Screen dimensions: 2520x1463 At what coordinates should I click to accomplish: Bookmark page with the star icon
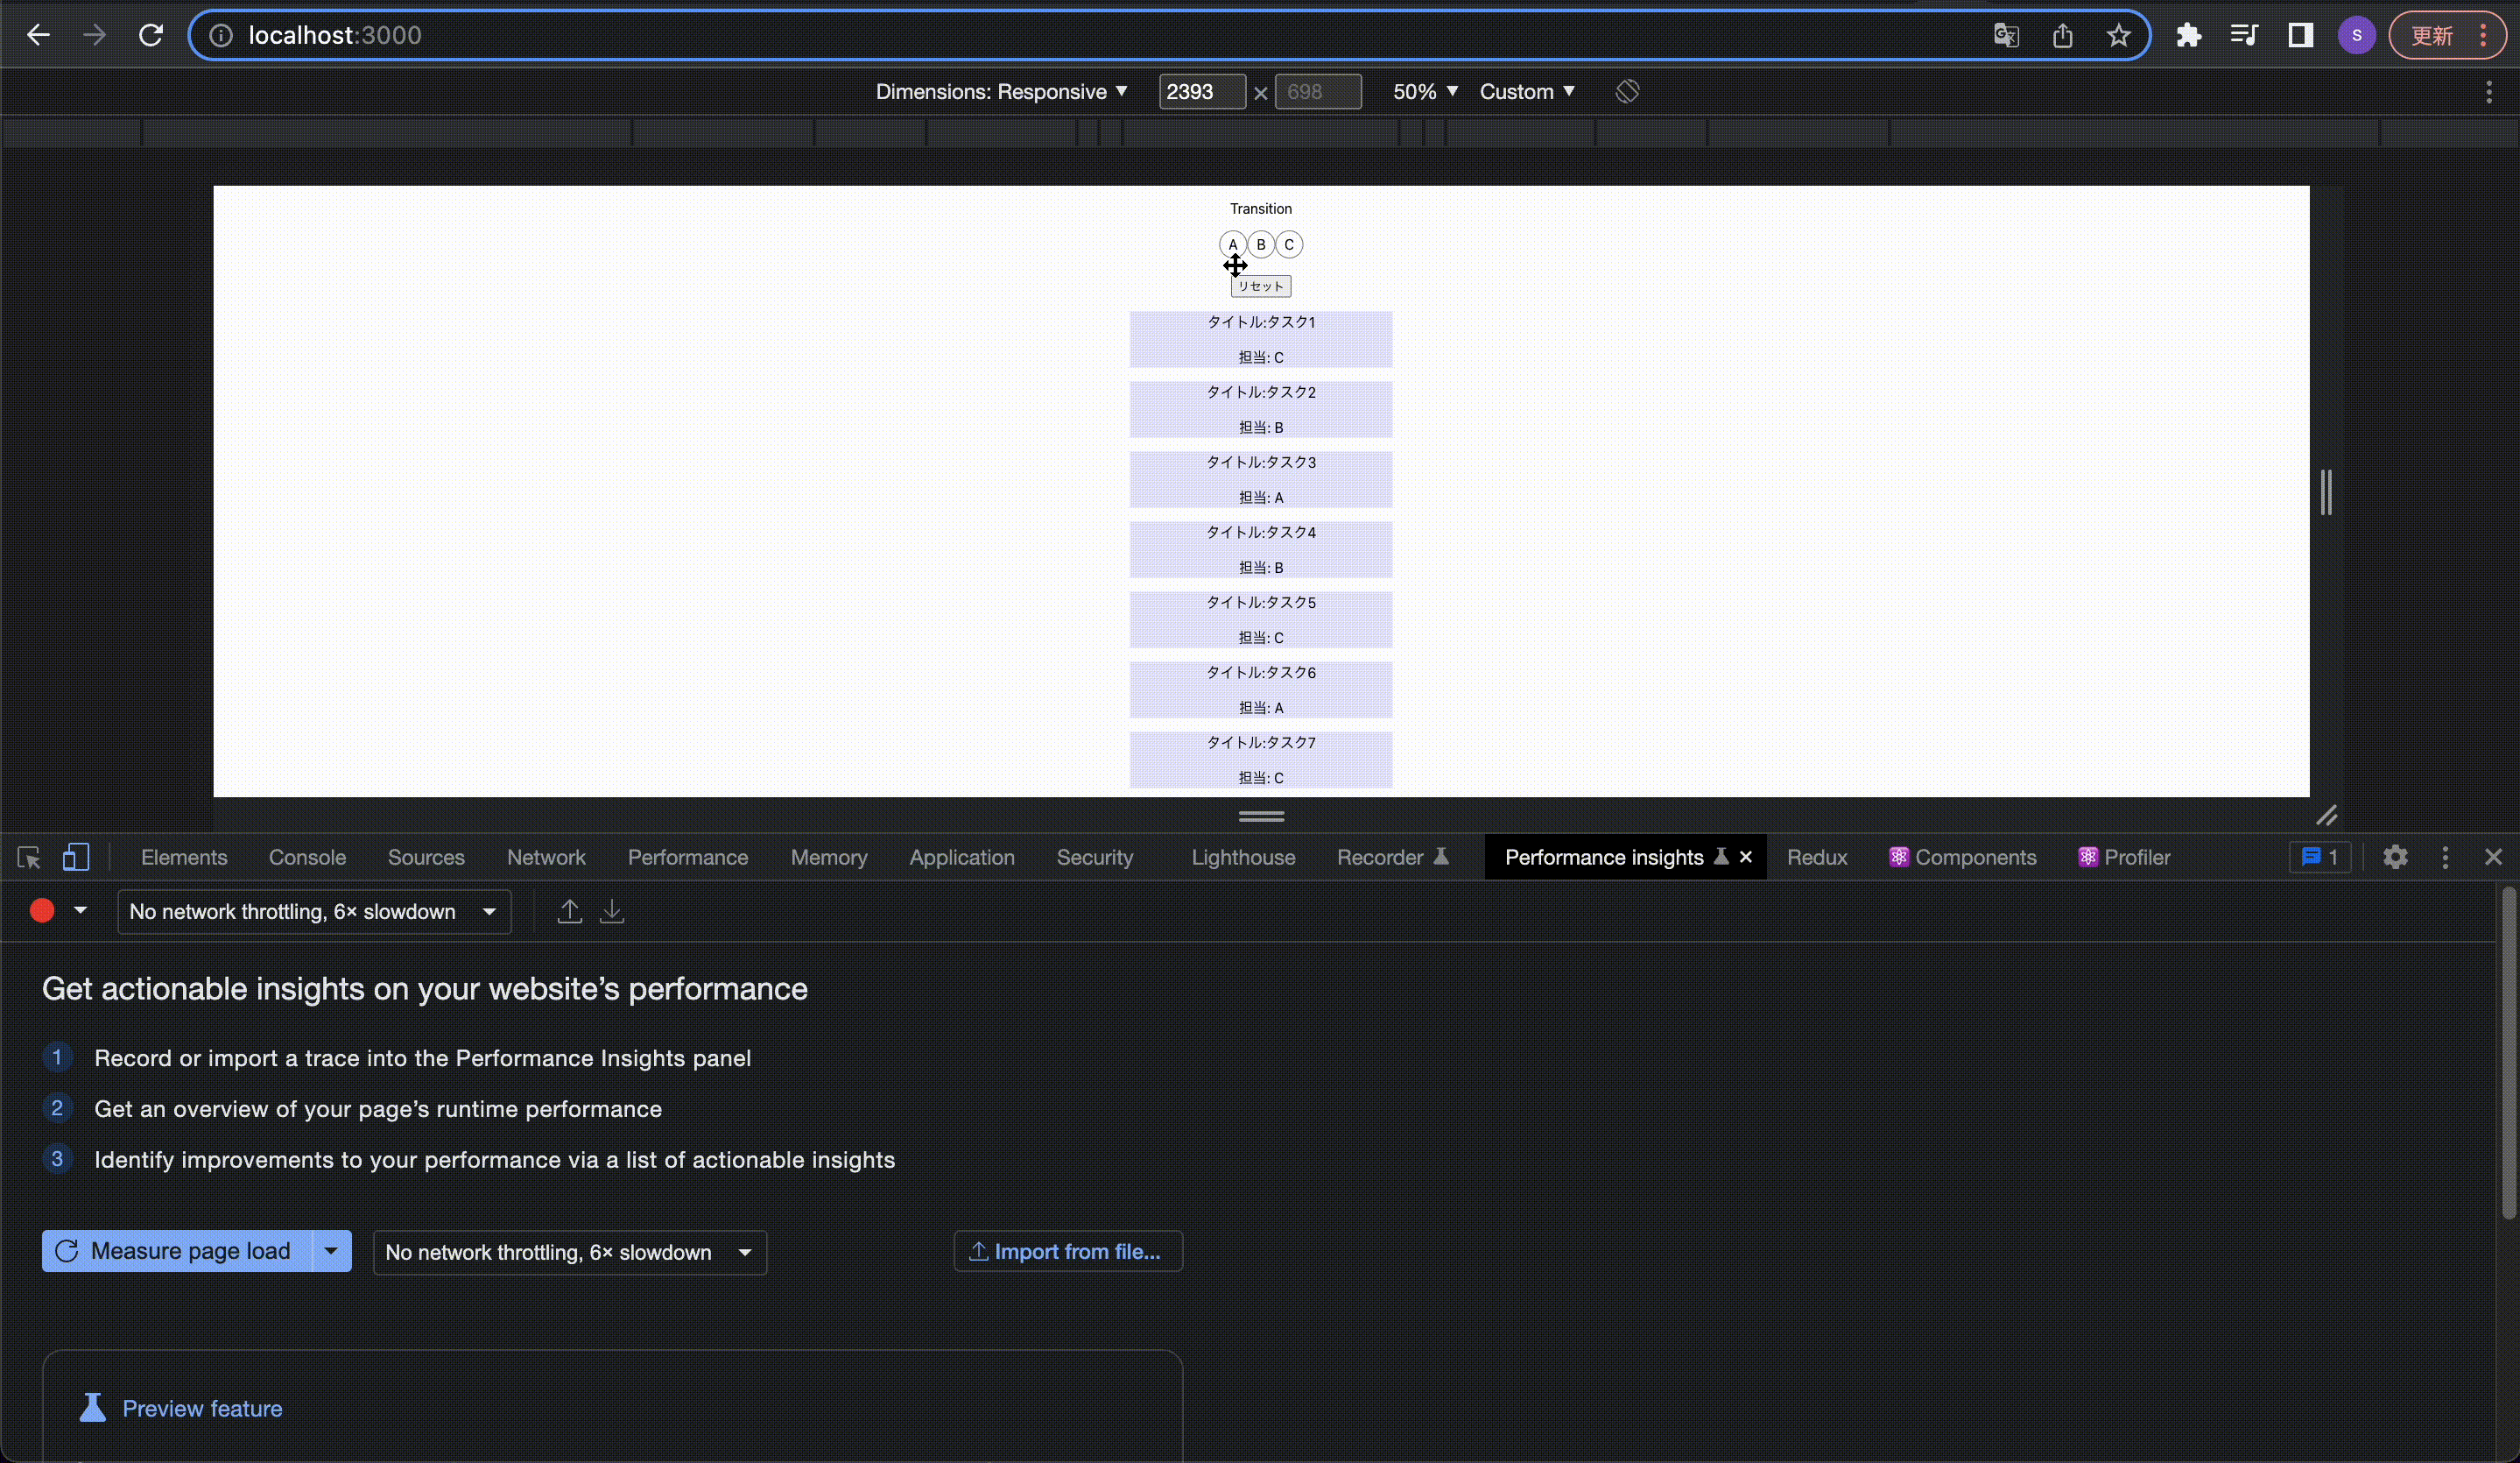click(x=2118, y=36)
